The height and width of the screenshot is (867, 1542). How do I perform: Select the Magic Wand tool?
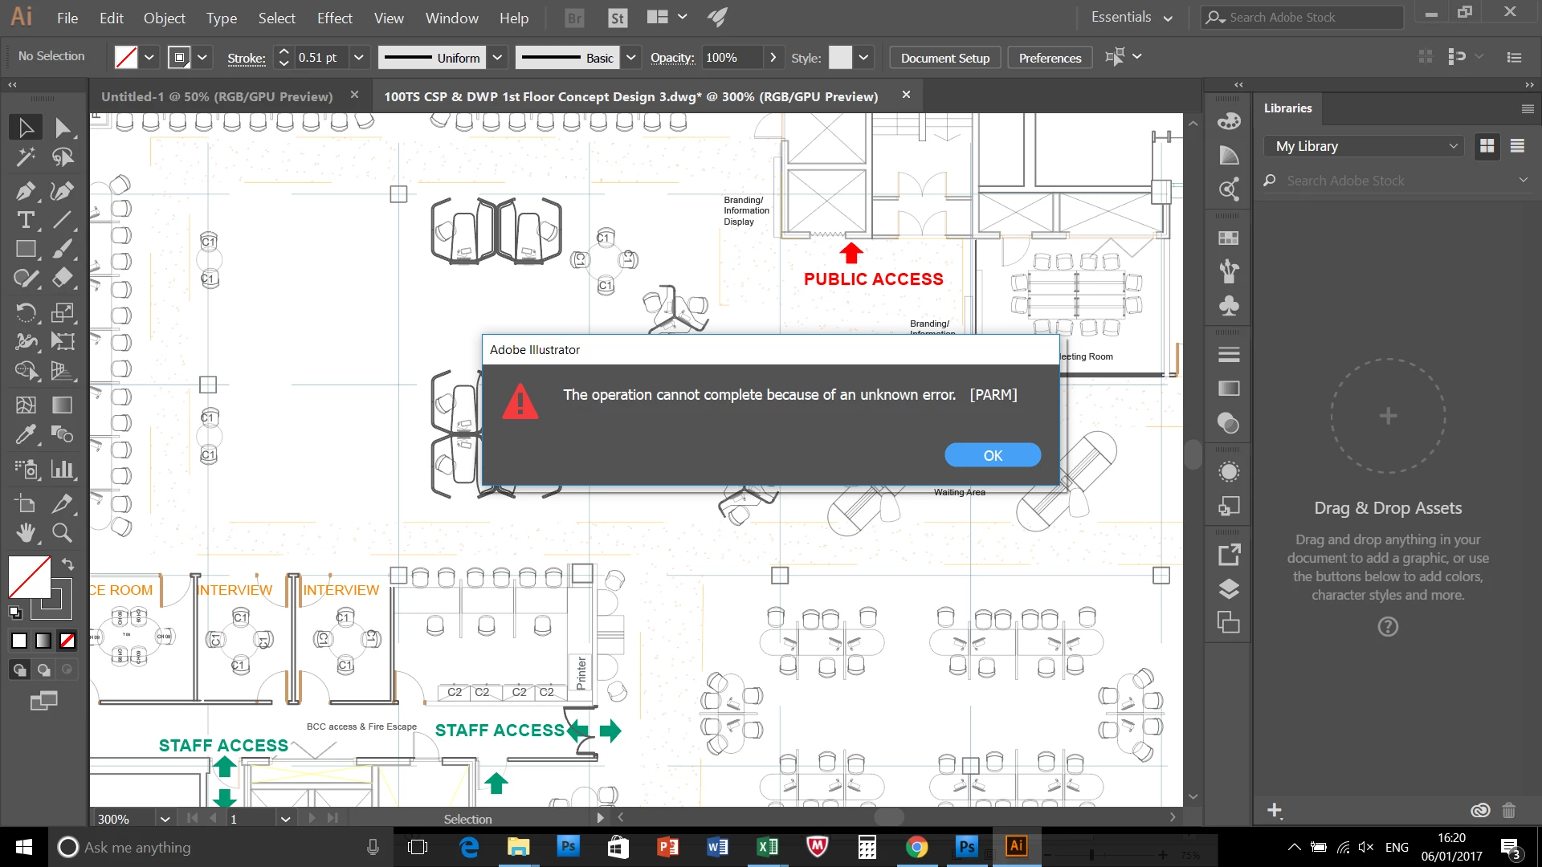click(25, 157)
